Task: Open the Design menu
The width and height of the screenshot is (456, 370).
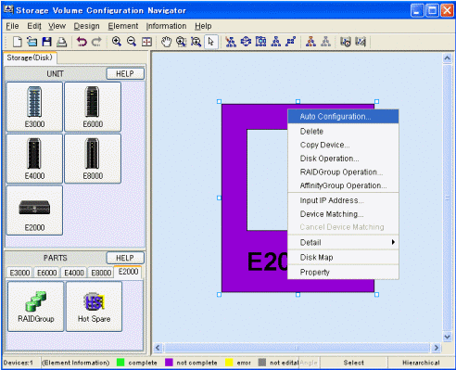Action: click(86, 26)
